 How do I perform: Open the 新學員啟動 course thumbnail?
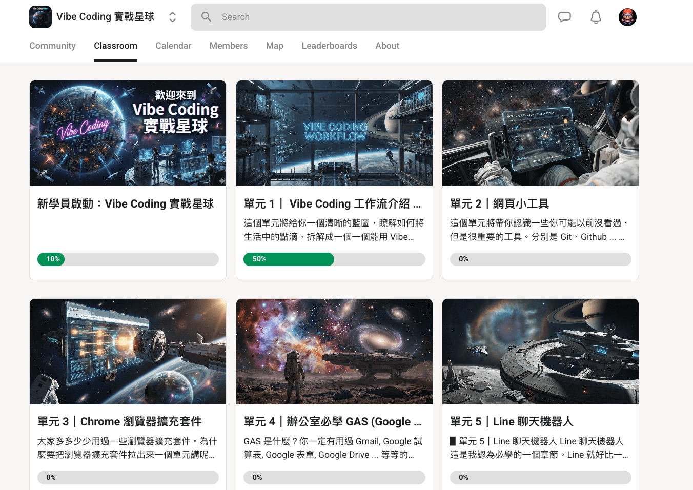tap(128, 133)
